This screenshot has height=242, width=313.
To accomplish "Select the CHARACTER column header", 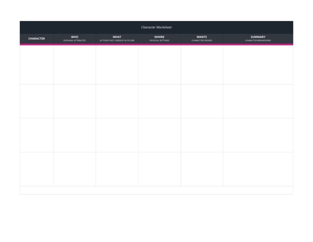I will [37, 39].
